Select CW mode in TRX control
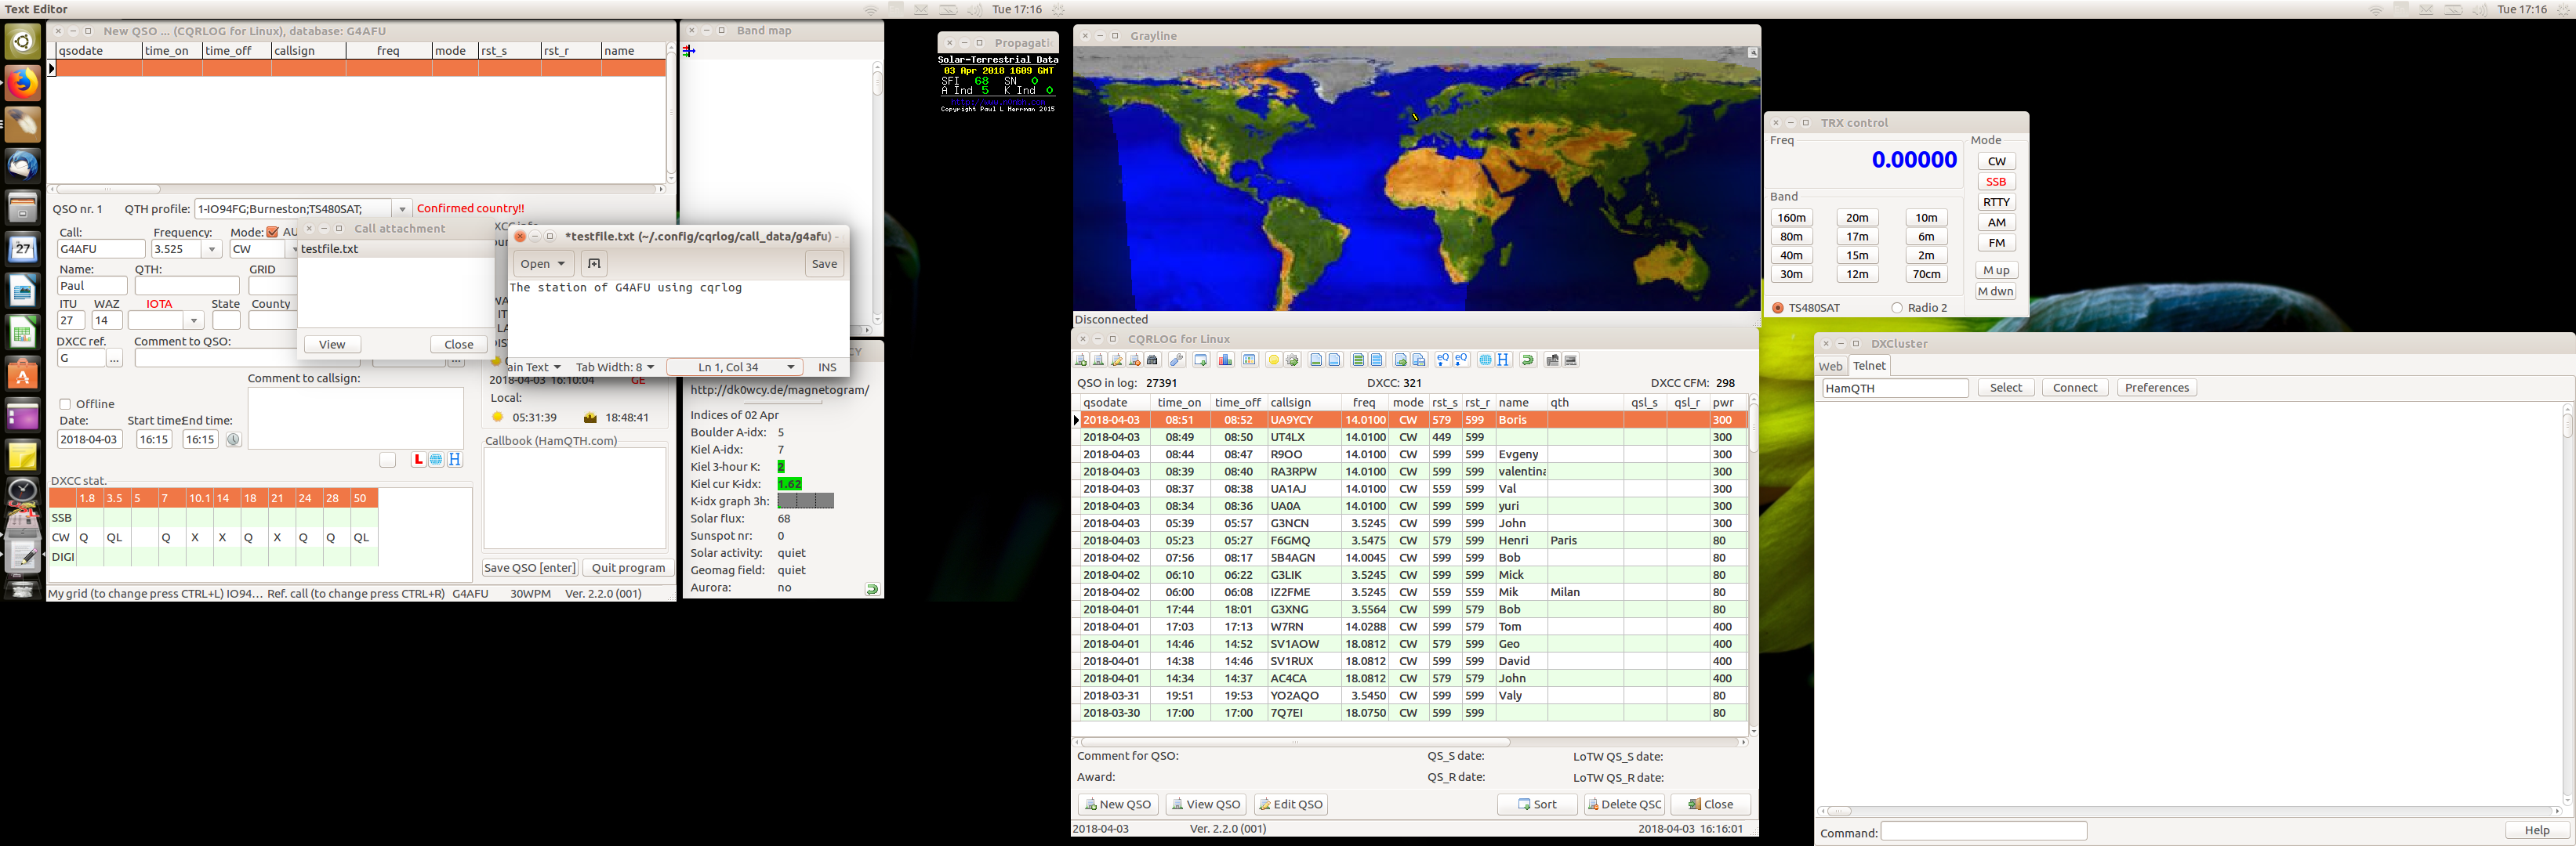The image size is (2576, 846). click(1996, 161)
